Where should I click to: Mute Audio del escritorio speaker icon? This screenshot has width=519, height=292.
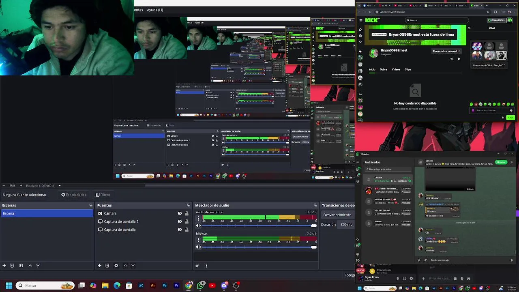point(198,225)
